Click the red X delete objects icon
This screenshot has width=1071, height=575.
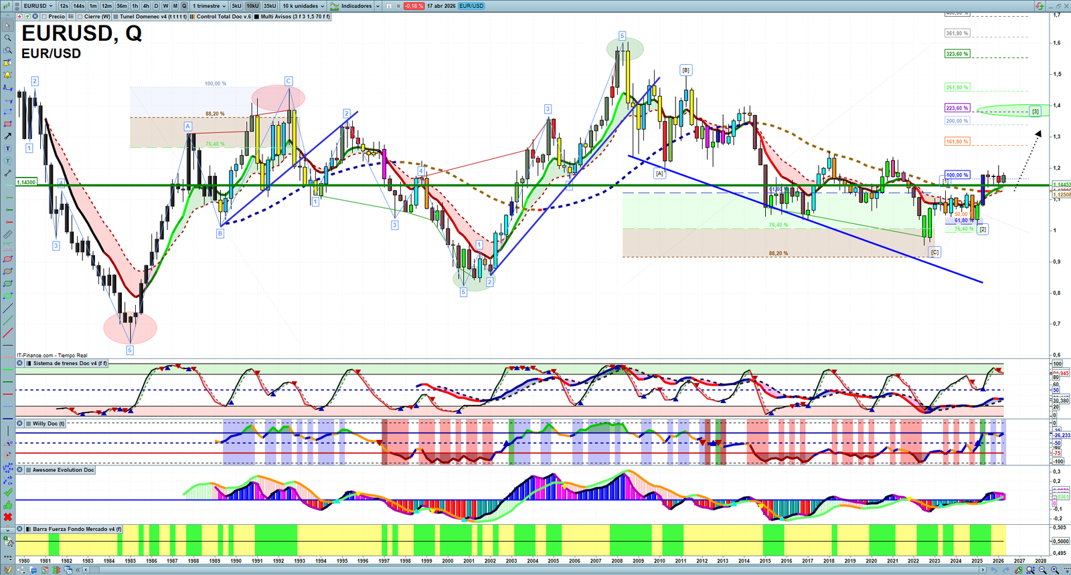click(x=8, y=517)
